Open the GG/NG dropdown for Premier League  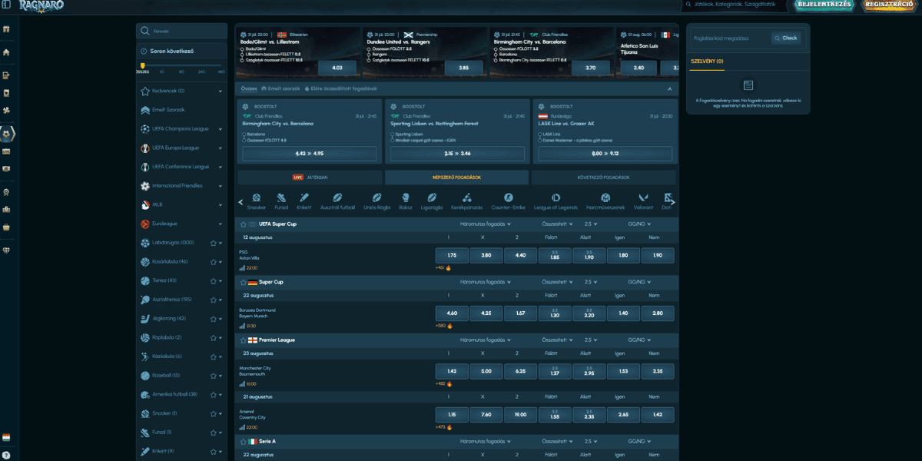point(639,340)
